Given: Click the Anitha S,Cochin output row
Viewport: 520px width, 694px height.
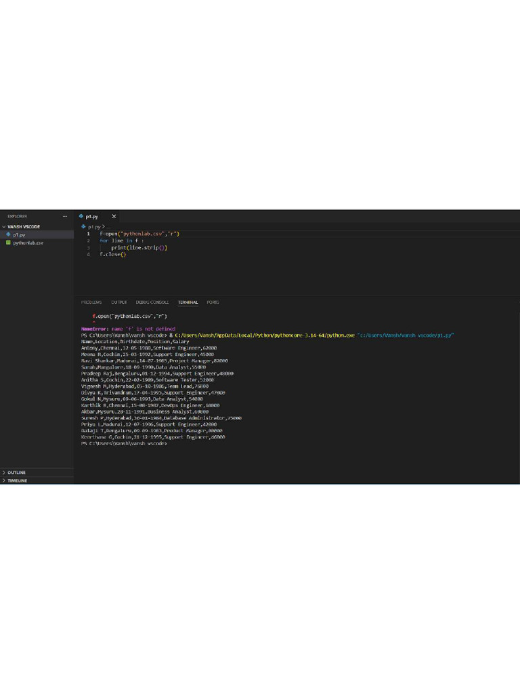Looking at the screenshot, I should click(147, 380).
